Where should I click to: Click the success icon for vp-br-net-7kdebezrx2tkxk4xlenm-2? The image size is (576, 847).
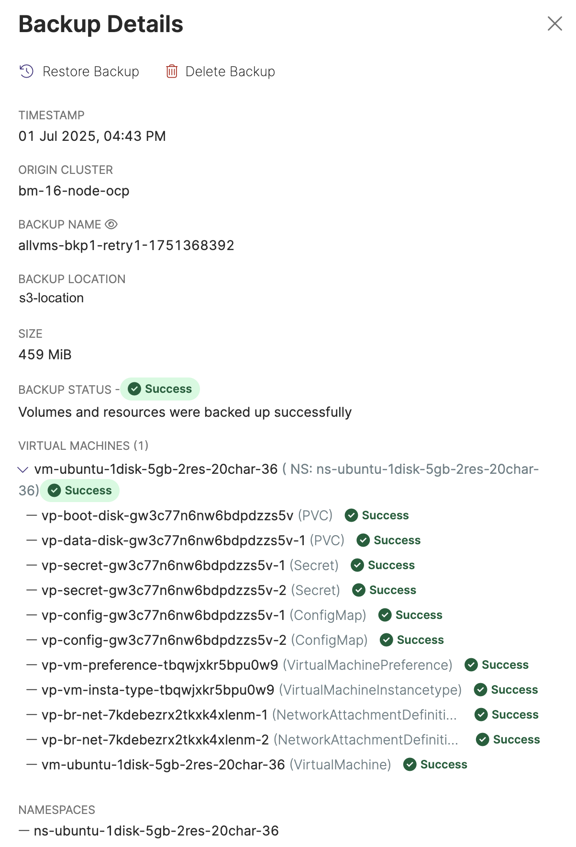[x=483, y=740]
